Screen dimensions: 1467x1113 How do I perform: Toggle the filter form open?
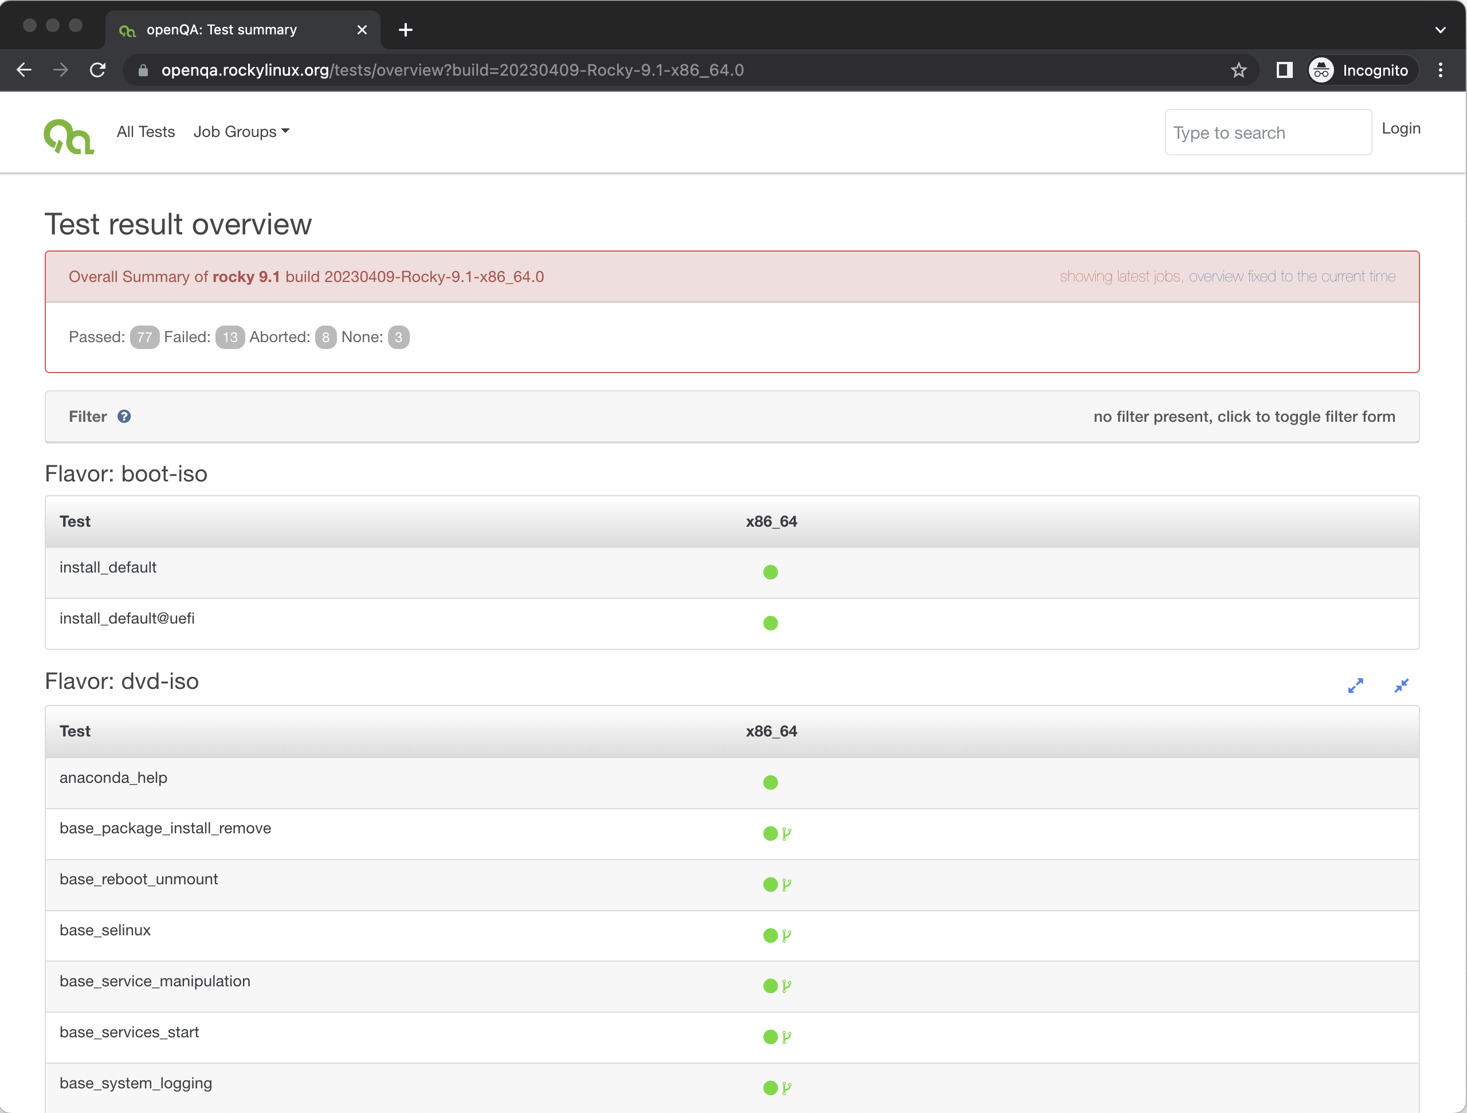(x=1244, y=417)
